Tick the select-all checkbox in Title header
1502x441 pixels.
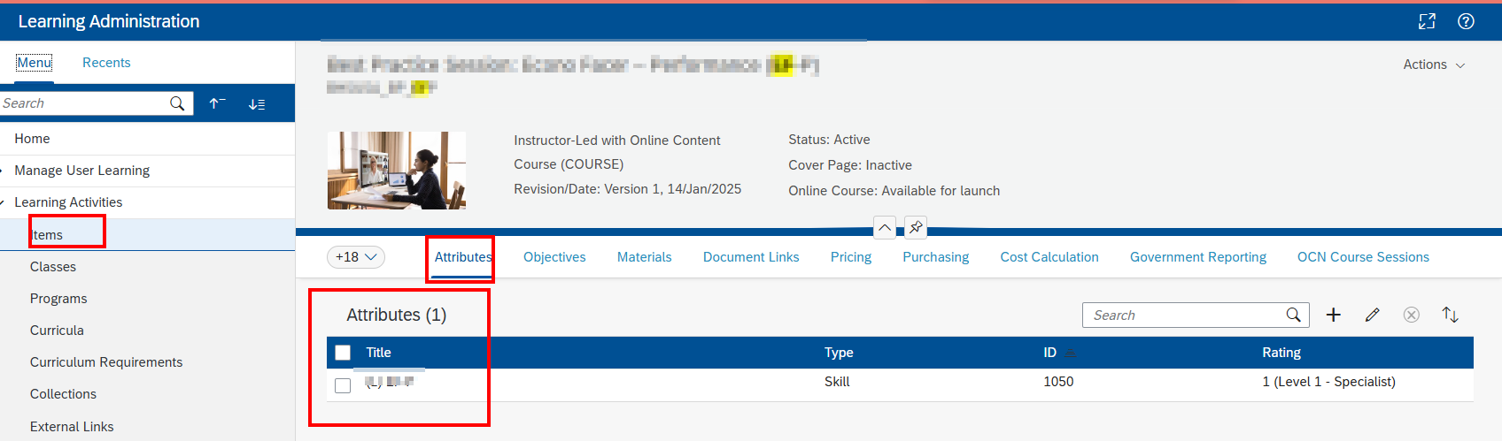(x=343, y=353)
